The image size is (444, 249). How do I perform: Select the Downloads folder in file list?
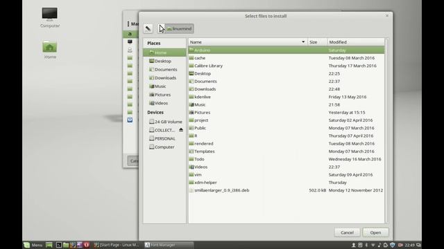(287, 89)
